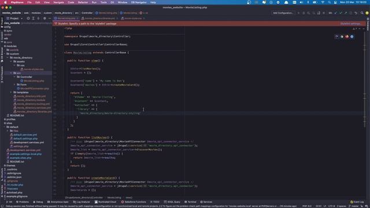Select movie-styles.css in project tree

pos(32,69)
